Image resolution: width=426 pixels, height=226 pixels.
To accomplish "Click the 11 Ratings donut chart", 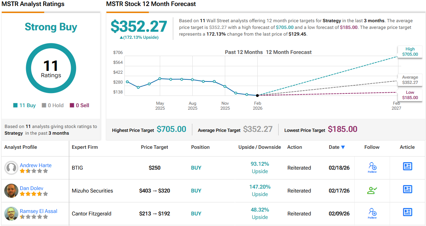I will pos(51,68).
